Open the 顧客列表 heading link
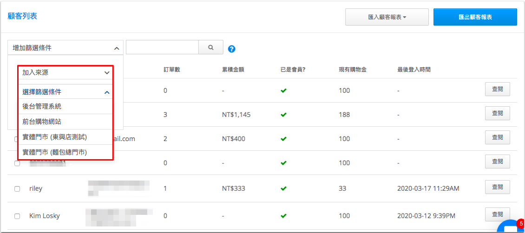The image size is (525, 233). pos(22,16)
